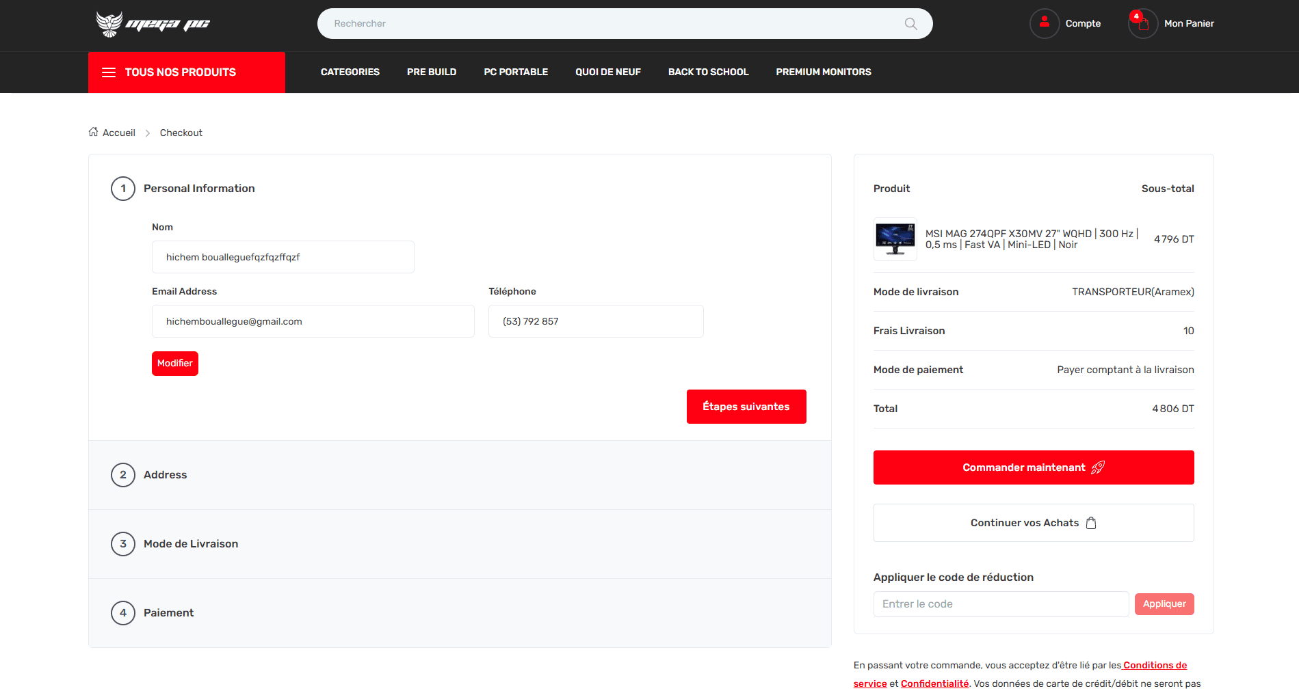The width and height of the screenshot is (1299, 693).
Task: Open the PC PORTABLE menu item
Action: coord(516,72)
